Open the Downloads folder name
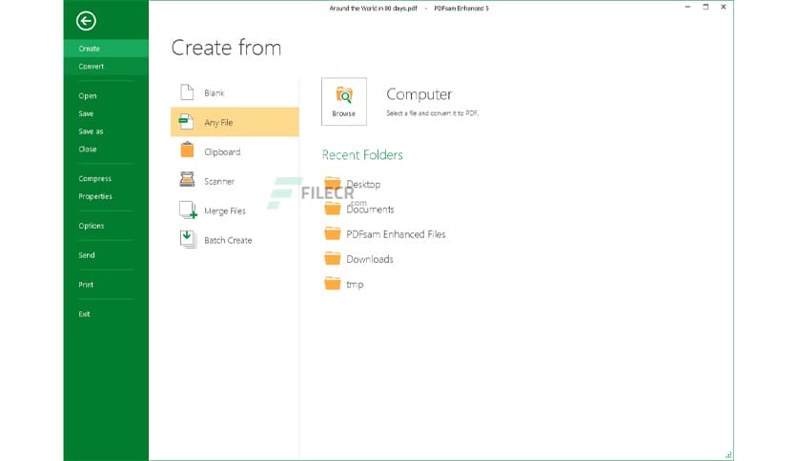 pyautogui.click(x=370, y=259)
